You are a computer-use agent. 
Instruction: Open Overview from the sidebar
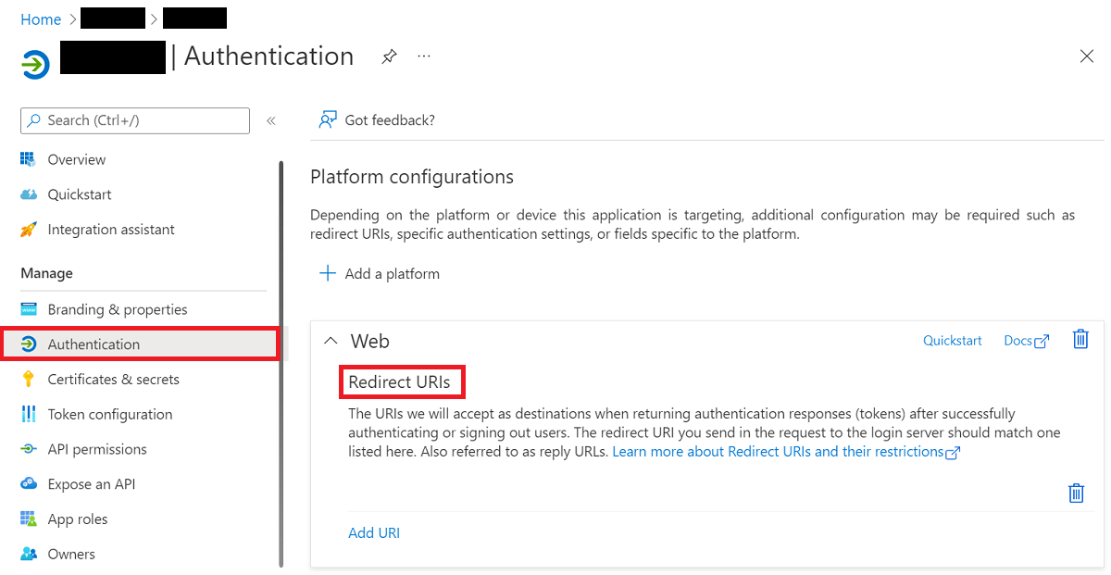pos(76,158)
